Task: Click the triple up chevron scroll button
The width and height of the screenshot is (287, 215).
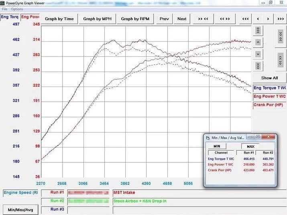Action: [258, 31]
